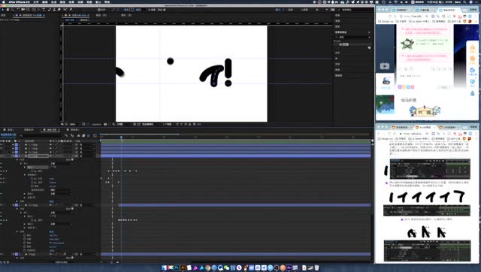Screen dimensions: 481x272
Task: Open Finder from the Dock
Action: pyautogui.click(x=164, y=267)
